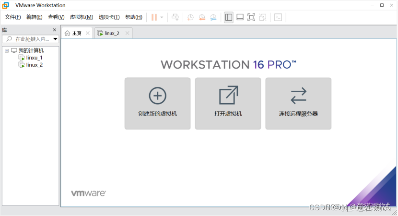Close the linux_2 tab
Image resolution: width=398 pixels, height=216 pixels.
pyautogui.click(x=127, y=33)
